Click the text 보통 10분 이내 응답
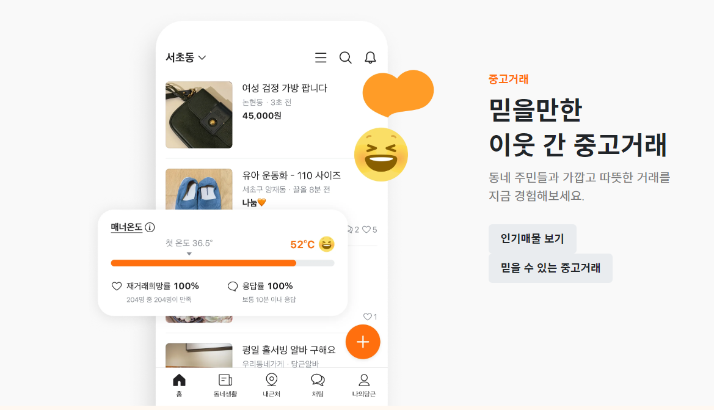 269,300
